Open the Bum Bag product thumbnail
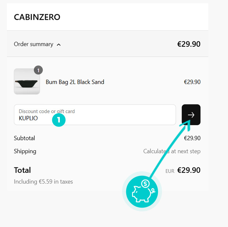 click(27, 82)
